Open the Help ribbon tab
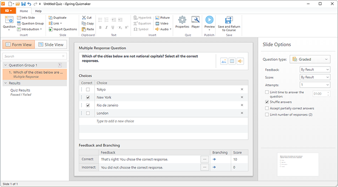This screenshot has height=187, width=338. point(38,11)
